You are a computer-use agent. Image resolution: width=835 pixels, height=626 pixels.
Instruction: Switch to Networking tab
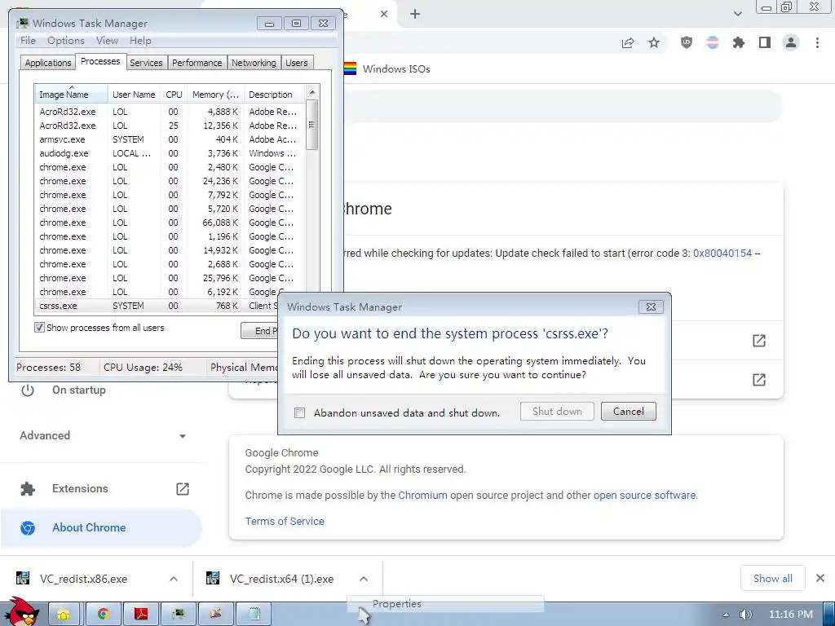click(x=254, y=63)
